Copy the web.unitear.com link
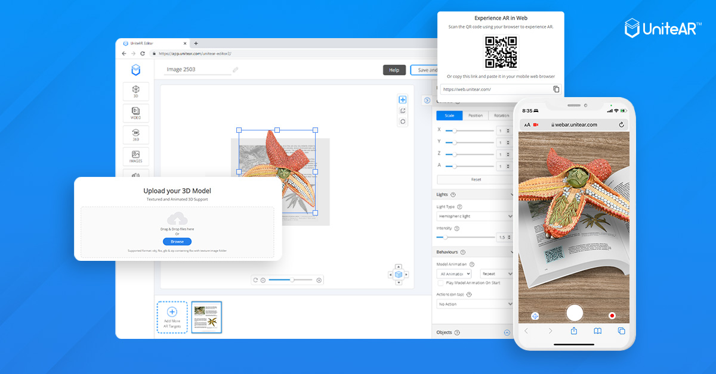716x374 pixels. 556,89
